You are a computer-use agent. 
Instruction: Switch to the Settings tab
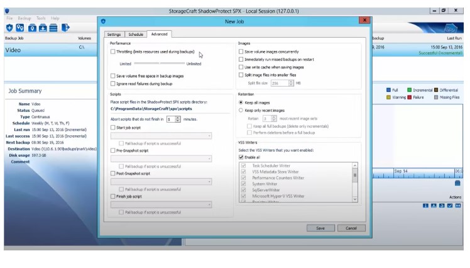(x=114, y=35)
